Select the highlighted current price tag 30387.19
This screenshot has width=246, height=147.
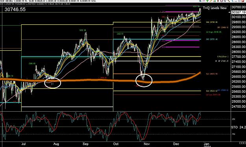[x=239, y=12]
